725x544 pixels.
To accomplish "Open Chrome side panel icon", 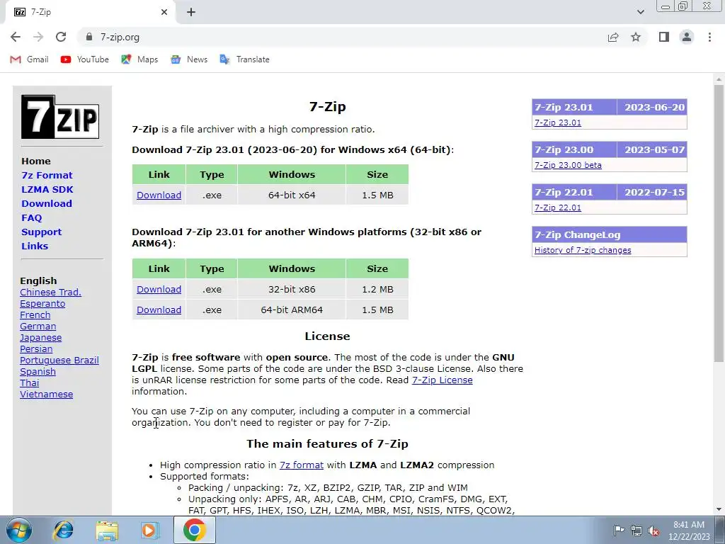I will (x=664, y=37).
